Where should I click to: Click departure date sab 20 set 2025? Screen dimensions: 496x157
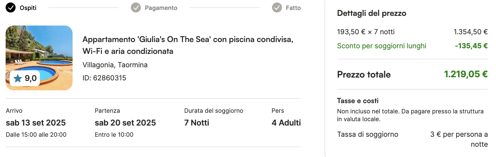pos(125,123)
